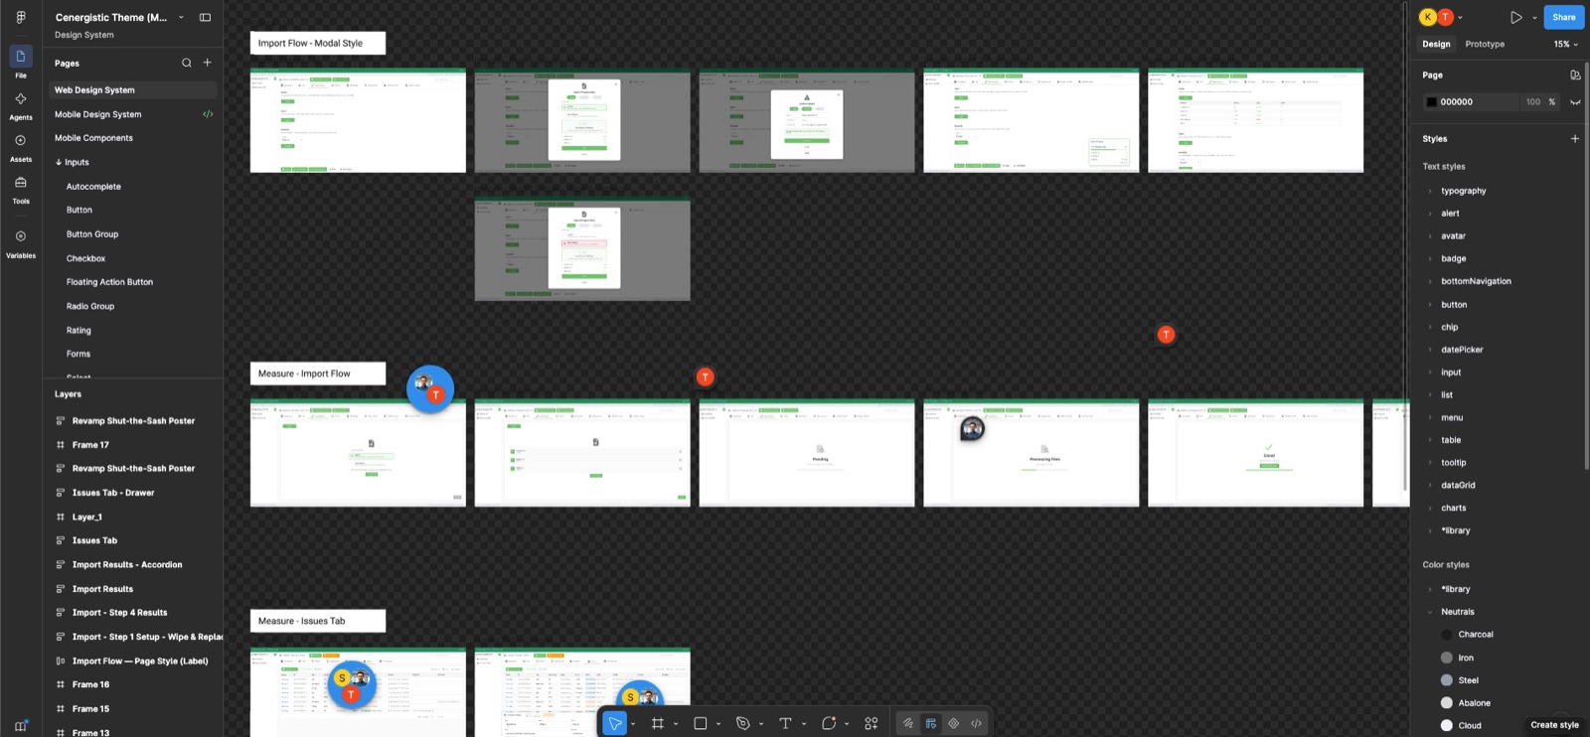Open the collaborators avatar list chevron
This screenshot has height=737, width=1590.
[x=1460, y=17]
